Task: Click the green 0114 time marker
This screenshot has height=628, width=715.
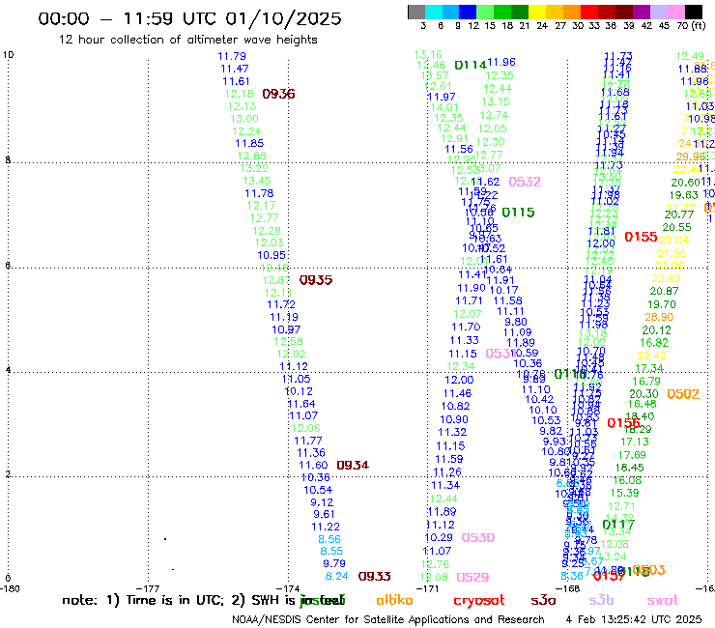Action: click(471, 66)
